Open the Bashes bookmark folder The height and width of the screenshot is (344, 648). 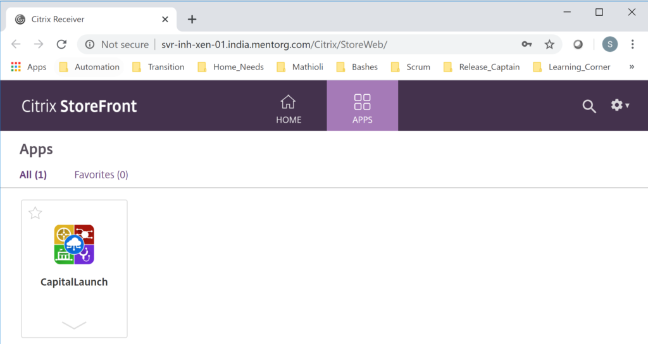pyautogui.click(x=358, y=67)
